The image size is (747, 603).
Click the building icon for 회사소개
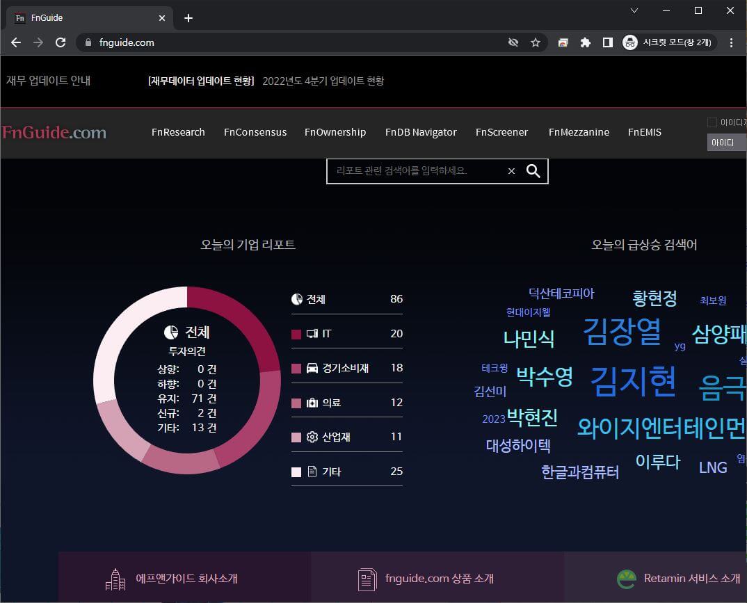click(x=115, y=579)
